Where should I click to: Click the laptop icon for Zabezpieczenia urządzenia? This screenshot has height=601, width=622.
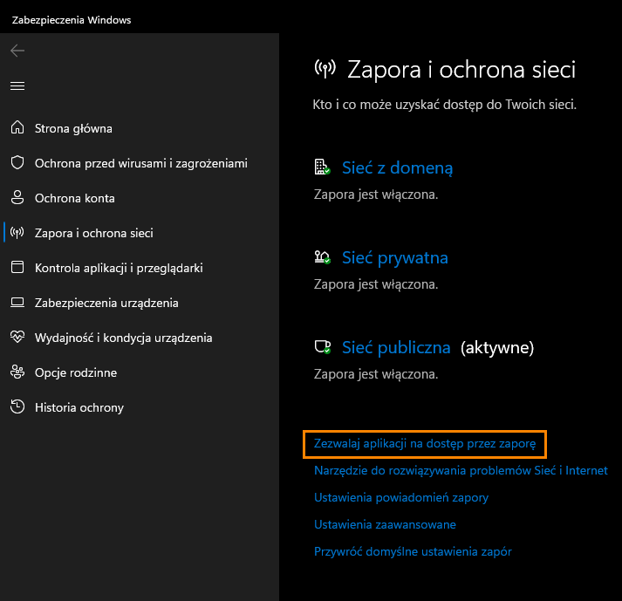(17, 303)
